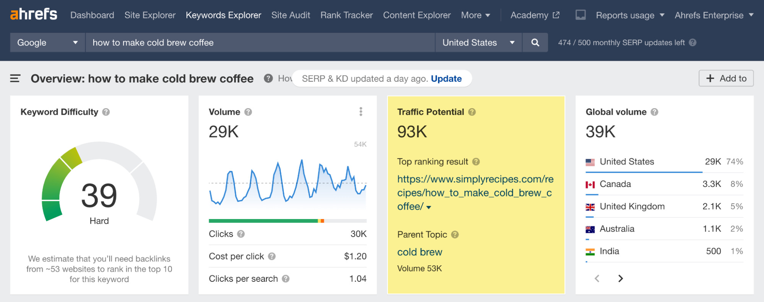Screen dimensions: 764x302
Task: Open the United States country dropdown
Action: (479, 42)
